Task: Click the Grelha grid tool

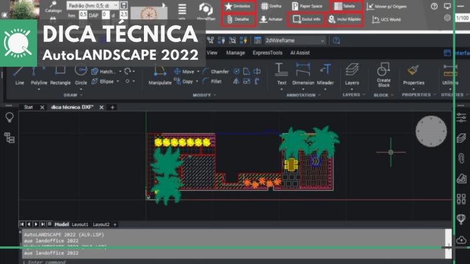Action: pos(271,6)
